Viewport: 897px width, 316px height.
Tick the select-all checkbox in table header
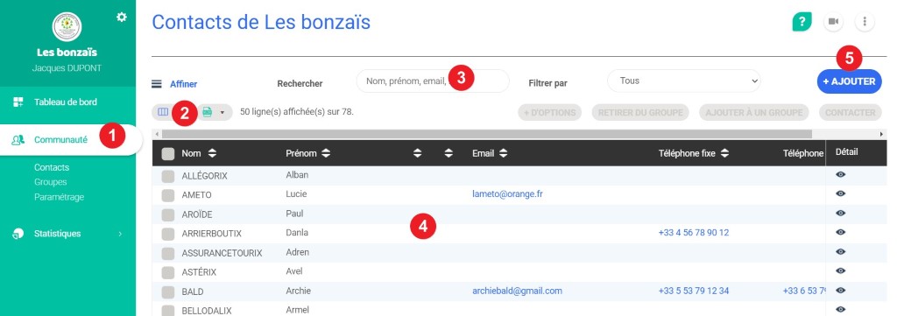coord(168,154)
